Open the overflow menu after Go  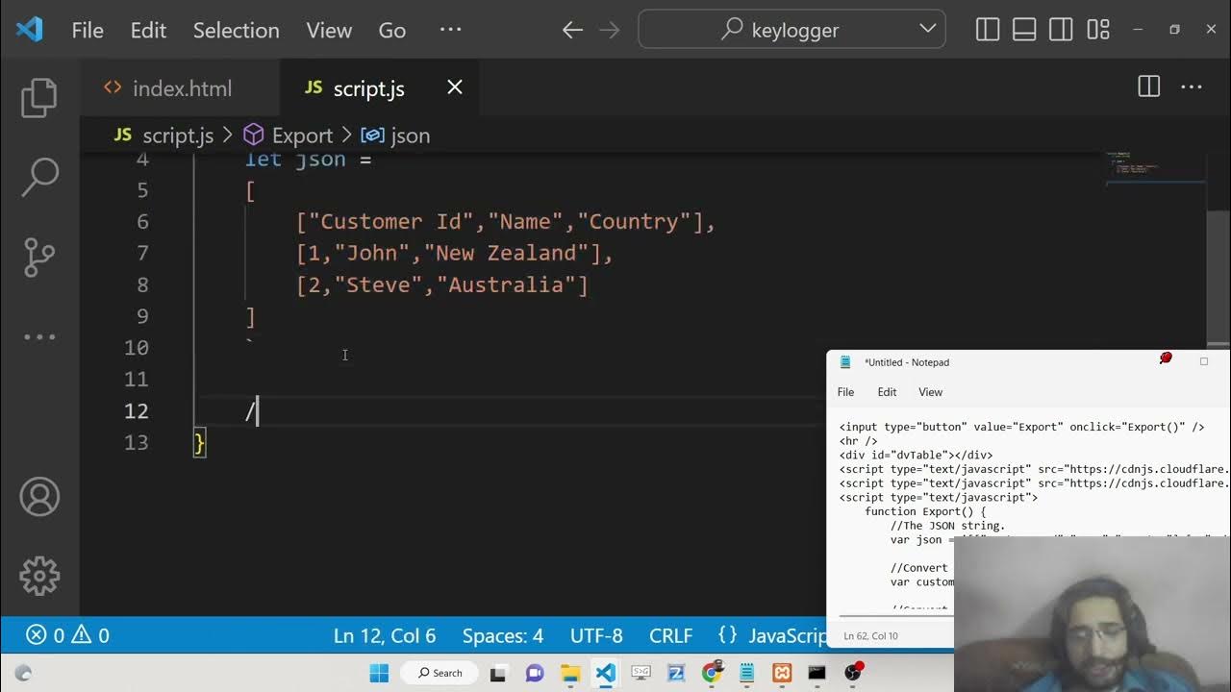(x=450, y=30)
